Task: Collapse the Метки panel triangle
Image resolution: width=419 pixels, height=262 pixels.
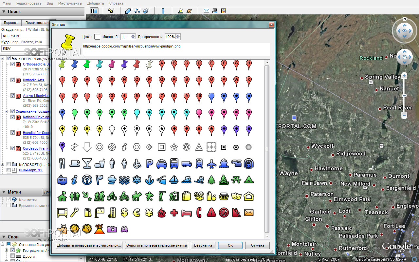Action: coord(4,192)
